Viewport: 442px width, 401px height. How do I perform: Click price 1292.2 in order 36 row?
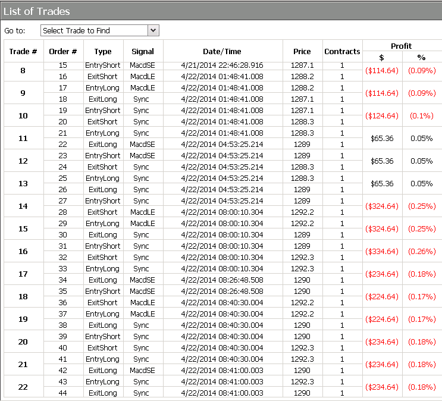[302, 303]
